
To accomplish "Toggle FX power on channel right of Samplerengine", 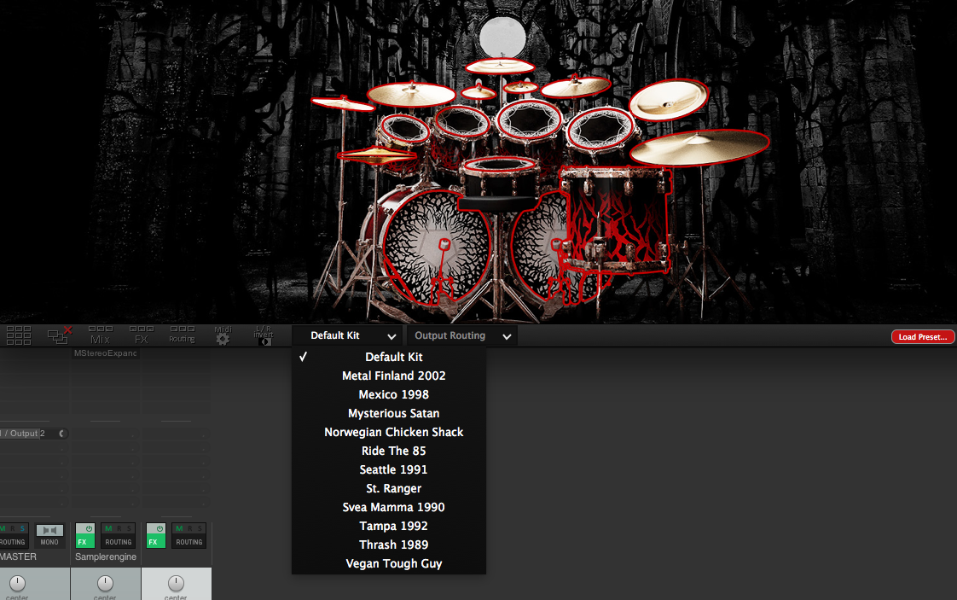I will [159, 528].
